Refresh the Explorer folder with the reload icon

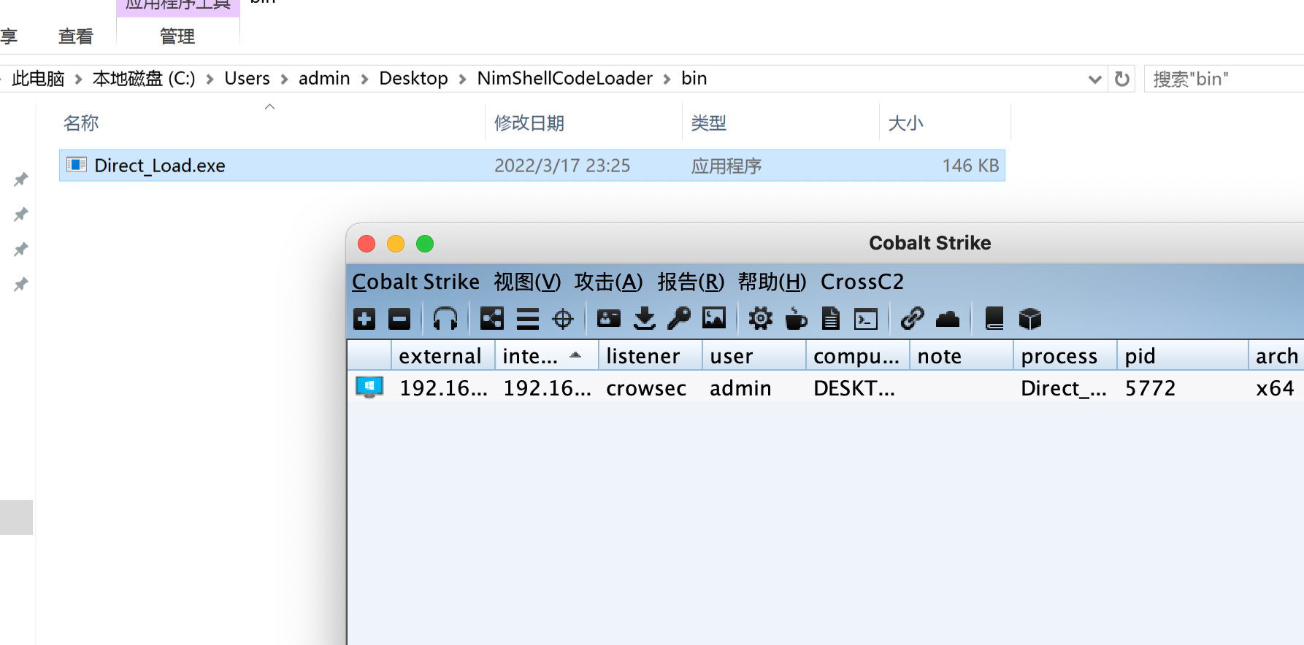tap(1122, 79)
